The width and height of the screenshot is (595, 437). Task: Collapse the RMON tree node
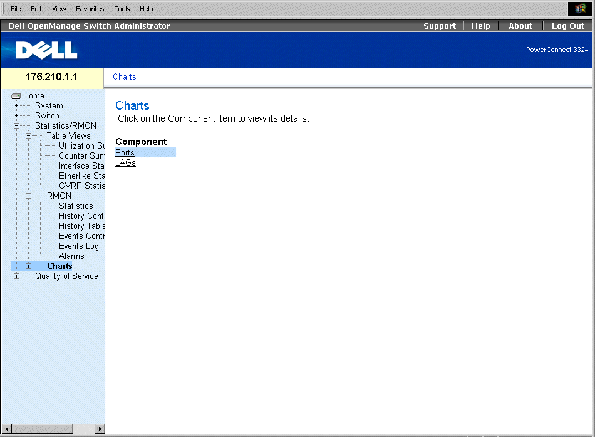click(28, 196)
